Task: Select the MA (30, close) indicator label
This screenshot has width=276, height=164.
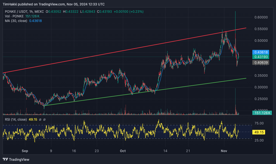Action: (x=16, y=21)
